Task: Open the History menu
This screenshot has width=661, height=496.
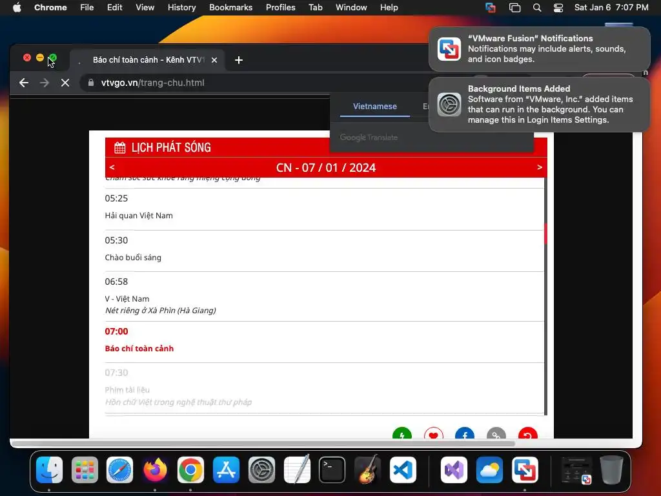Action: click(181, 7)
